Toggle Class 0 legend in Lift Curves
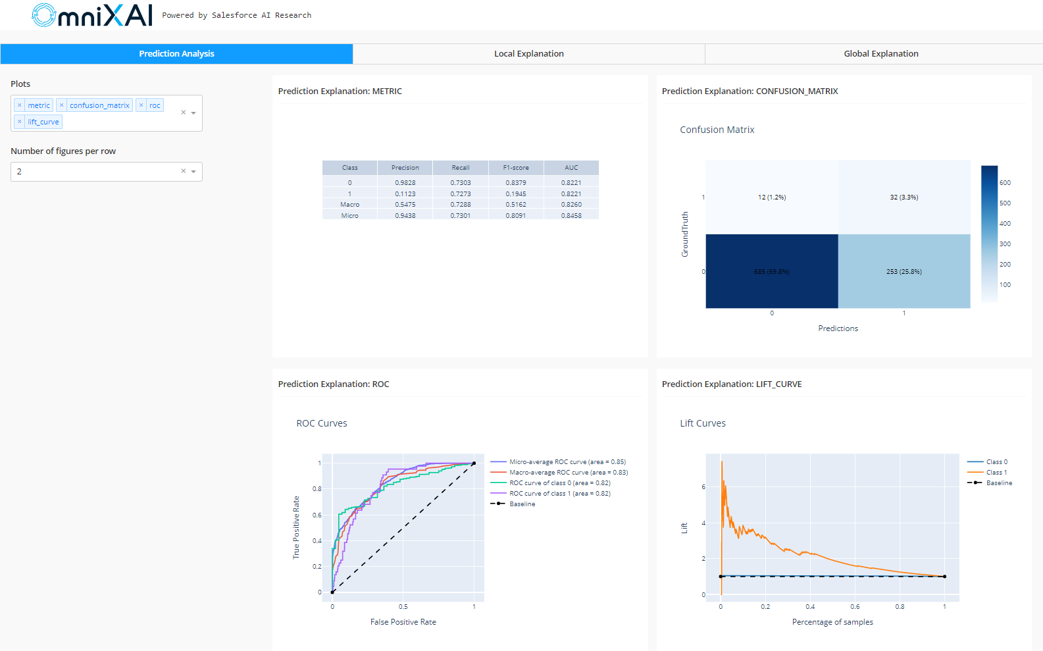1043x651 pixels. (988, 462)
